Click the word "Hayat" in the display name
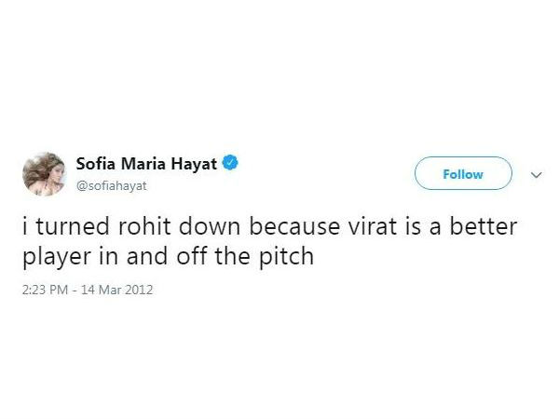Screen dimensions: 559x419 tap(197, 165)
